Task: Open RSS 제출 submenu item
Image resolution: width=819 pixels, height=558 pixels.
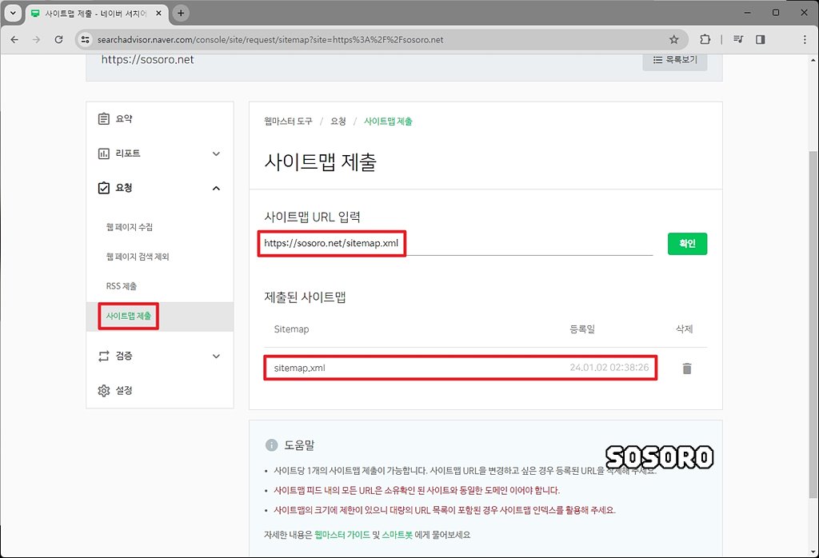Action: (122, 286)
